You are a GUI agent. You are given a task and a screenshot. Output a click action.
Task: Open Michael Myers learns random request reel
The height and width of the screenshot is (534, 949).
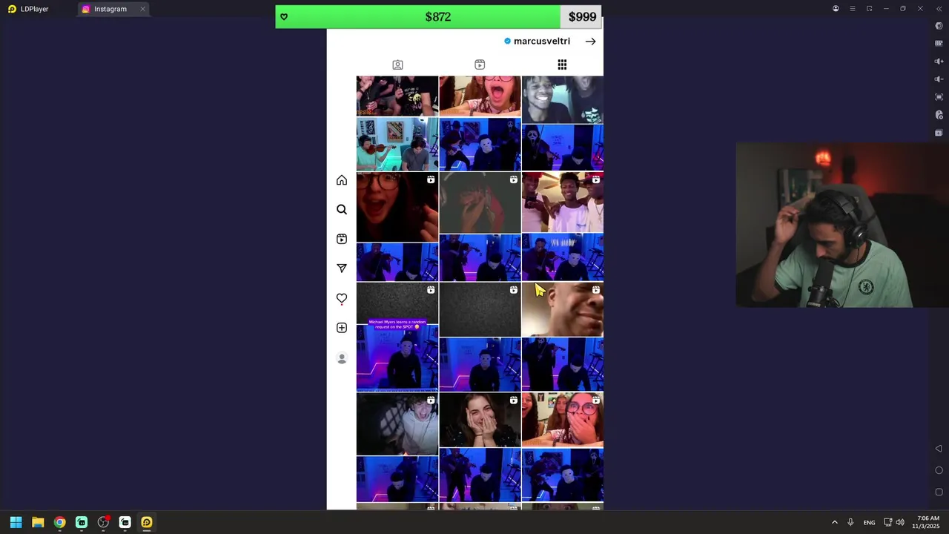(397, 337)
